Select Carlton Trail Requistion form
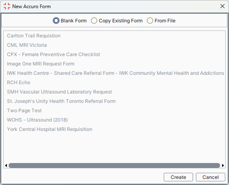229x185 pixels. [34, 36]
